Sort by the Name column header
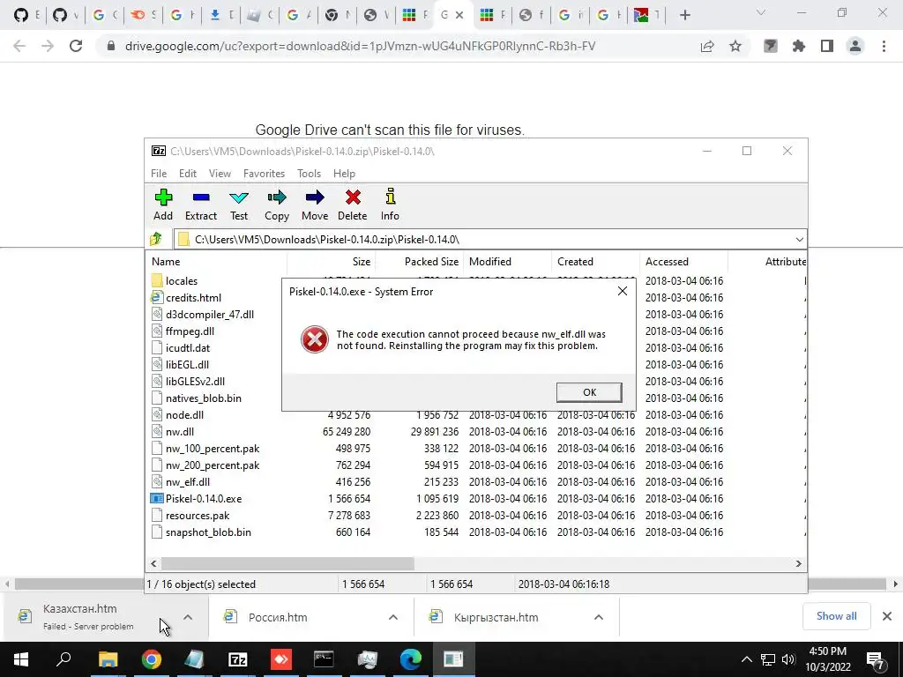Screen dimensions: 903x677 click(x=217, y=261)
